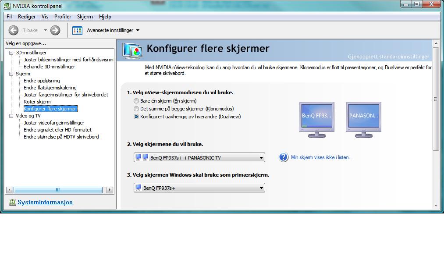The image size is (444, 263).
Task: Click the task tree scroll left arrow
Action: [x=9, y=190]
